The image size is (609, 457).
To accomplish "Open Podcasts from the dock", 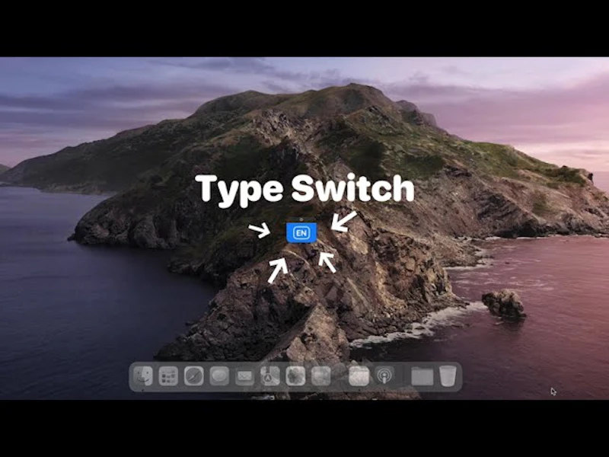I will 384,376.
